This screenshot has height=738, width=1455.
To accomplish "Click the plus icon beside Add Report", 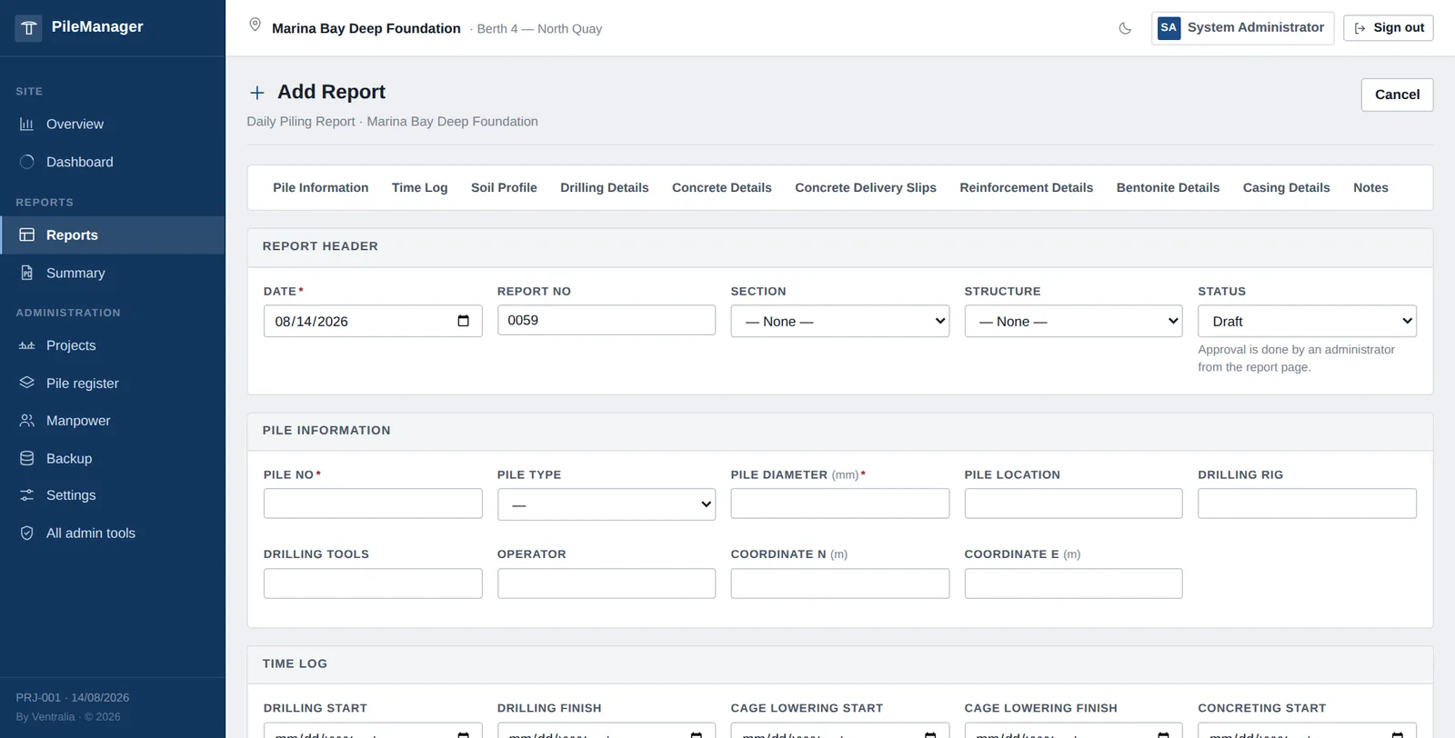I will pyautogui.click(x=257, y=93).
